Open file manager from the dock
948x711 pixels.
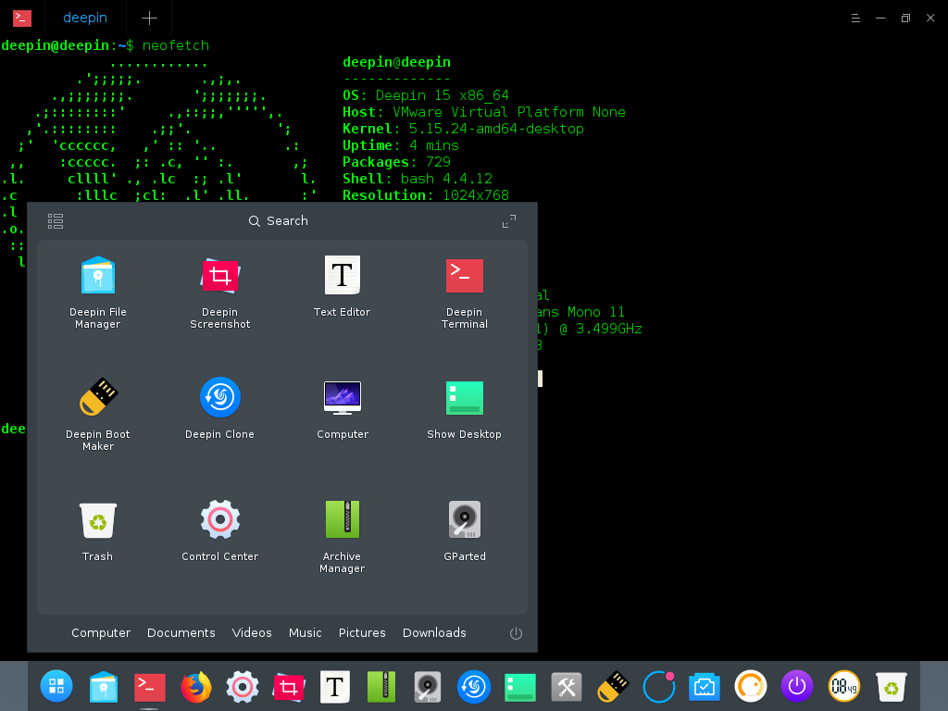tap(104, 686)
